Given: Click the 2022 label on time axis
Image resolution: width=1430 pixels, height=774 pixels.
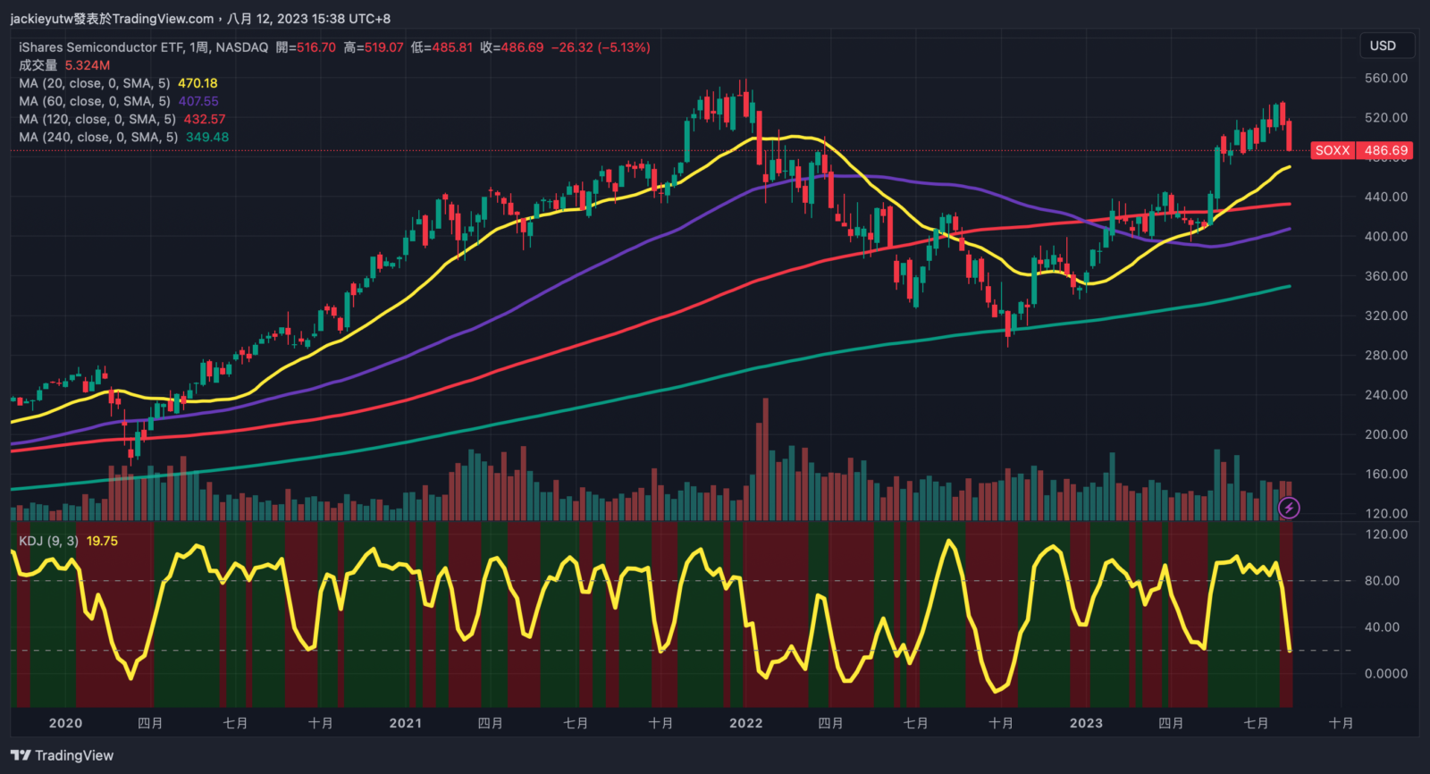Looking at the screenshot, I should (745, 723).
